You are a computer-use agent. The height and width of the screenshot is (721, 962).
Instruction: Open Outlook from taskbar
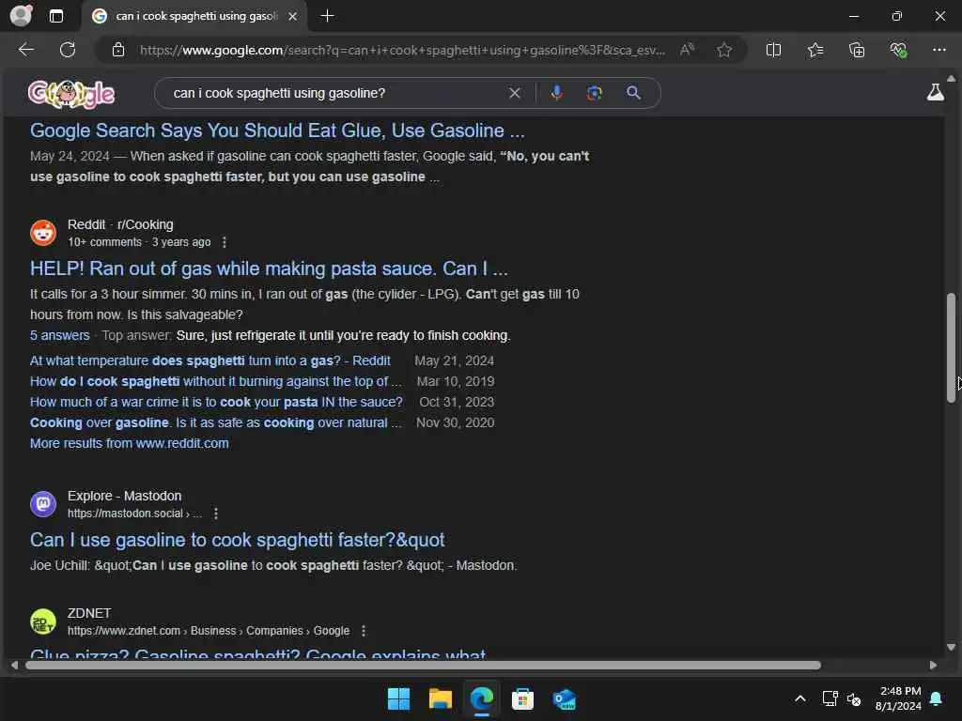tap(565, 698)
